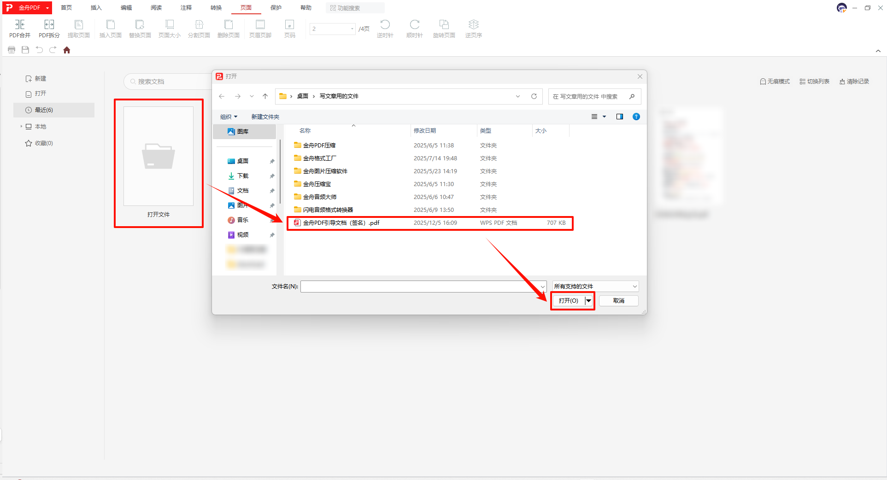Click the home icon in quick toolbar
Image resolution: width=887 pixels, height=480 pixels.
[x=67, y=50]
